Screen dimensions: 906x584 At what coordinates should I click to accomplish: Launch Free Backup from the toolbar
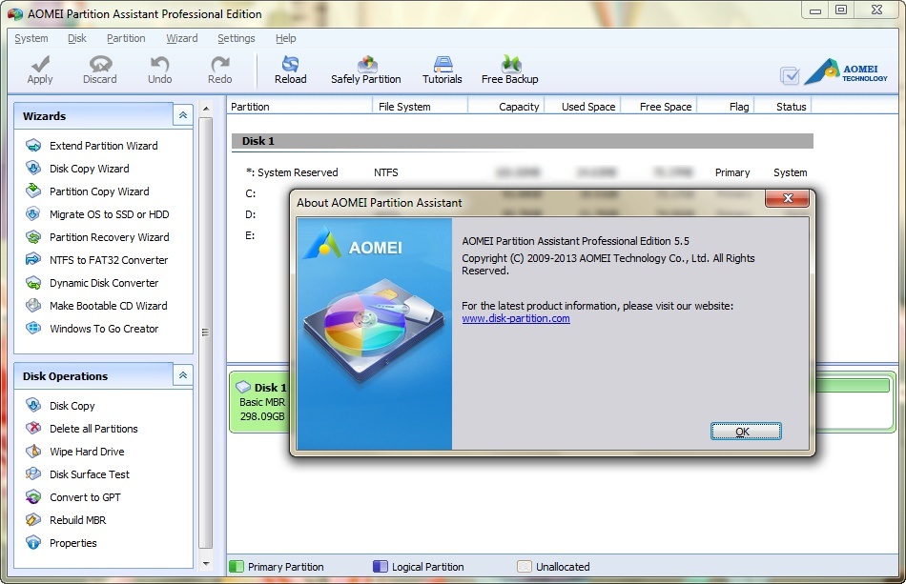pos(509,70)
